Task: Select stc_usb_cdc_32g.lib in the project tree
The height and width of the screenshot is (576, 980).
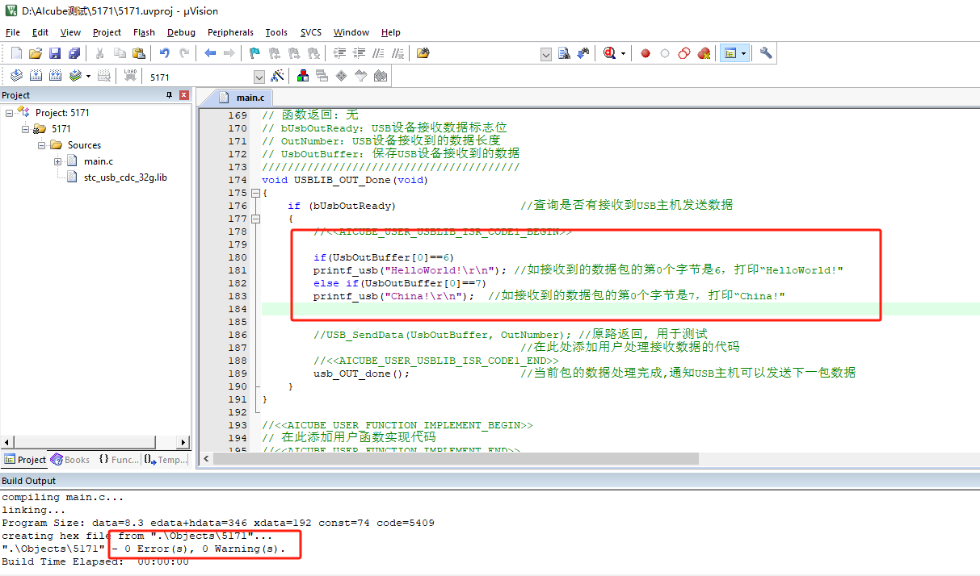Action: pos(125,177)
